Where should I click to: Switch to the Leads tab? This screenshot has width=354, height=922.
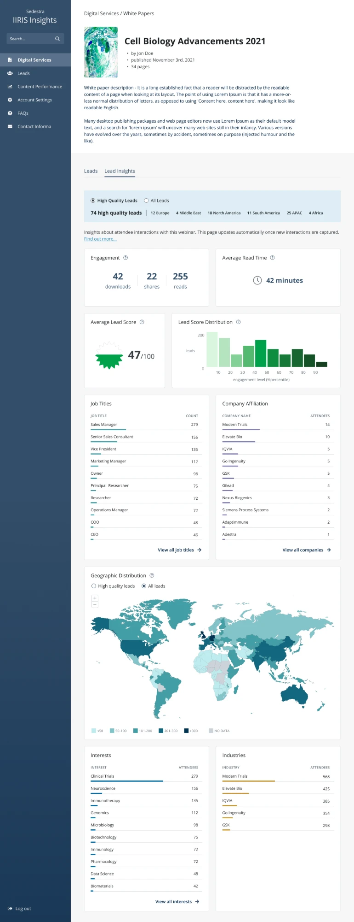(91, 171)
